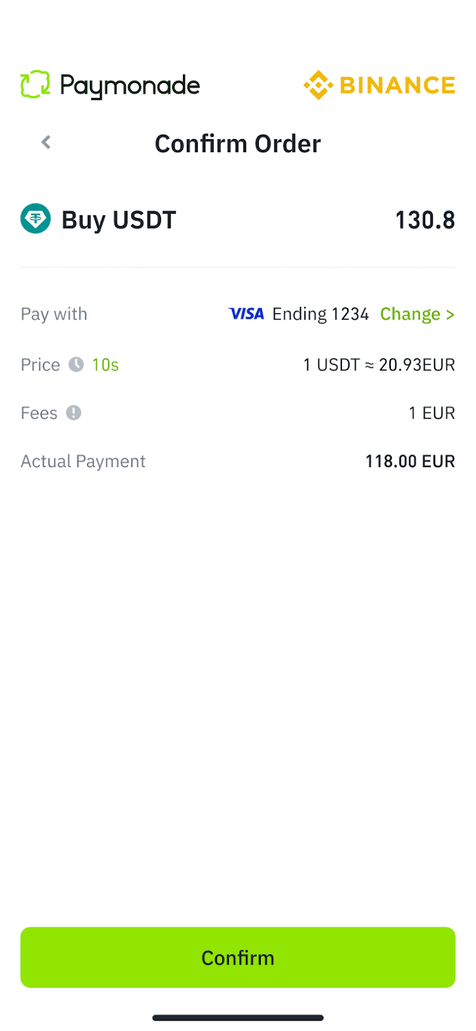Select the card Ending 1234 text
Viewport: 476px width, 1031px height.
[320, 314]
